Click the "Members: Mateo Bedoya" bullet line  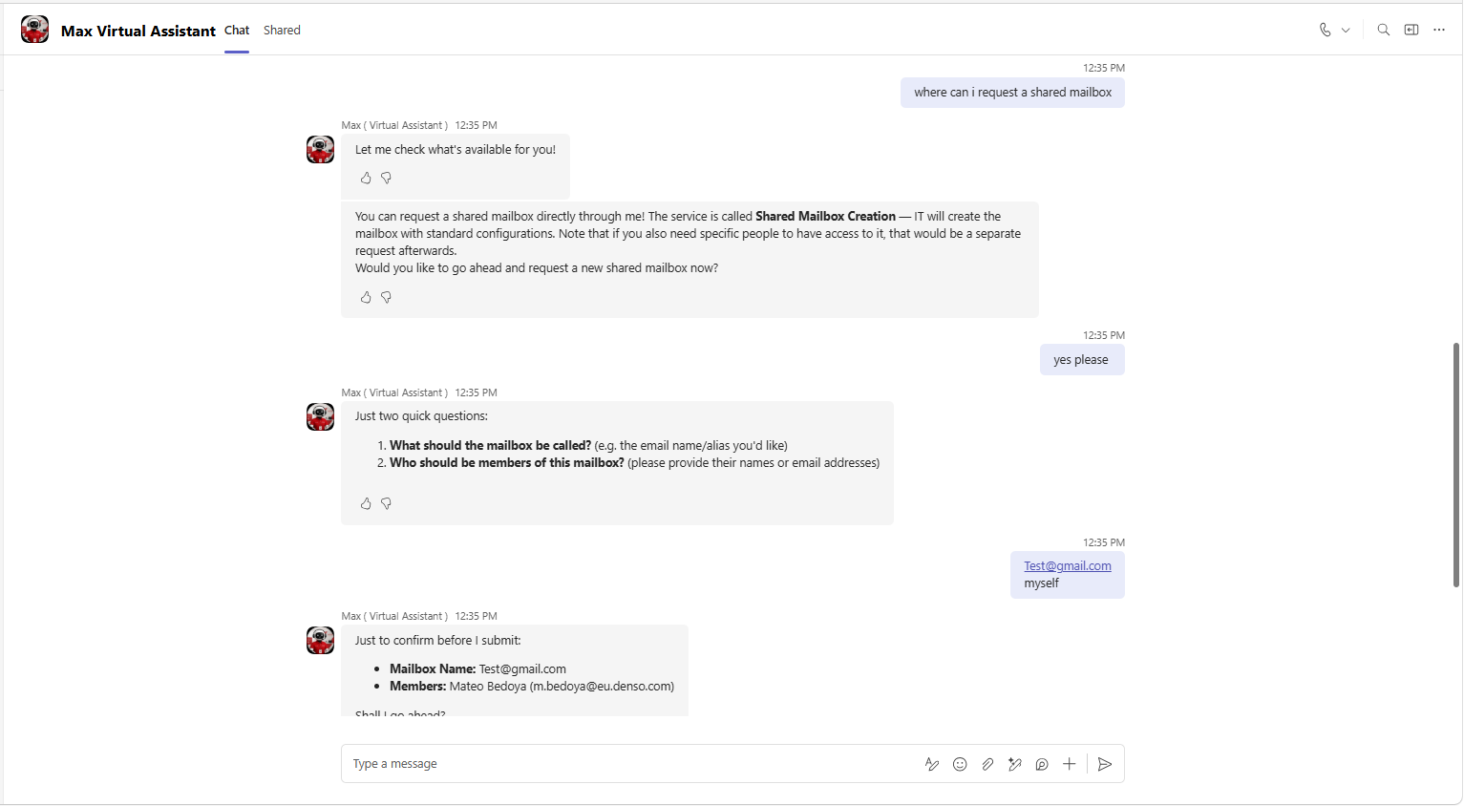pos(532,686)
